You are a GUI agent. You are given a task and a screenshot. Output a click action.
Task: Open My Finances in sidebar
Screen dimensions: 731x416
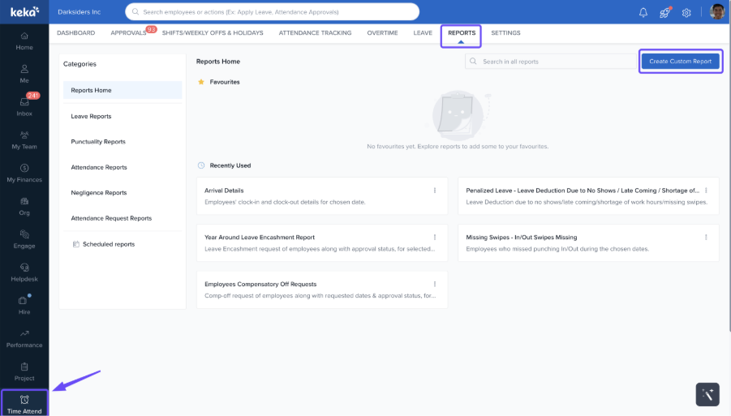[x=24, y=173]
